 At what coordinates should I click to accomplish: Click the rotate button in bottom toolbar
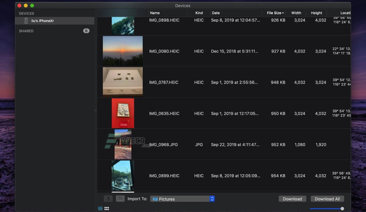coord(108,199)
